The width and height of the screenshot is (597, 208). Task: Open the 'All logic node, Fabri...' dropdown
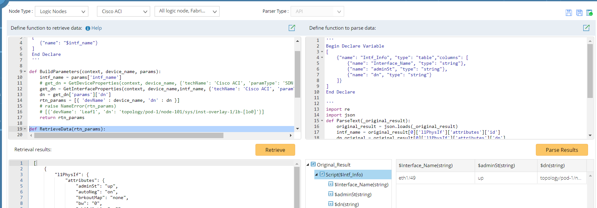[x=187, y=11]
